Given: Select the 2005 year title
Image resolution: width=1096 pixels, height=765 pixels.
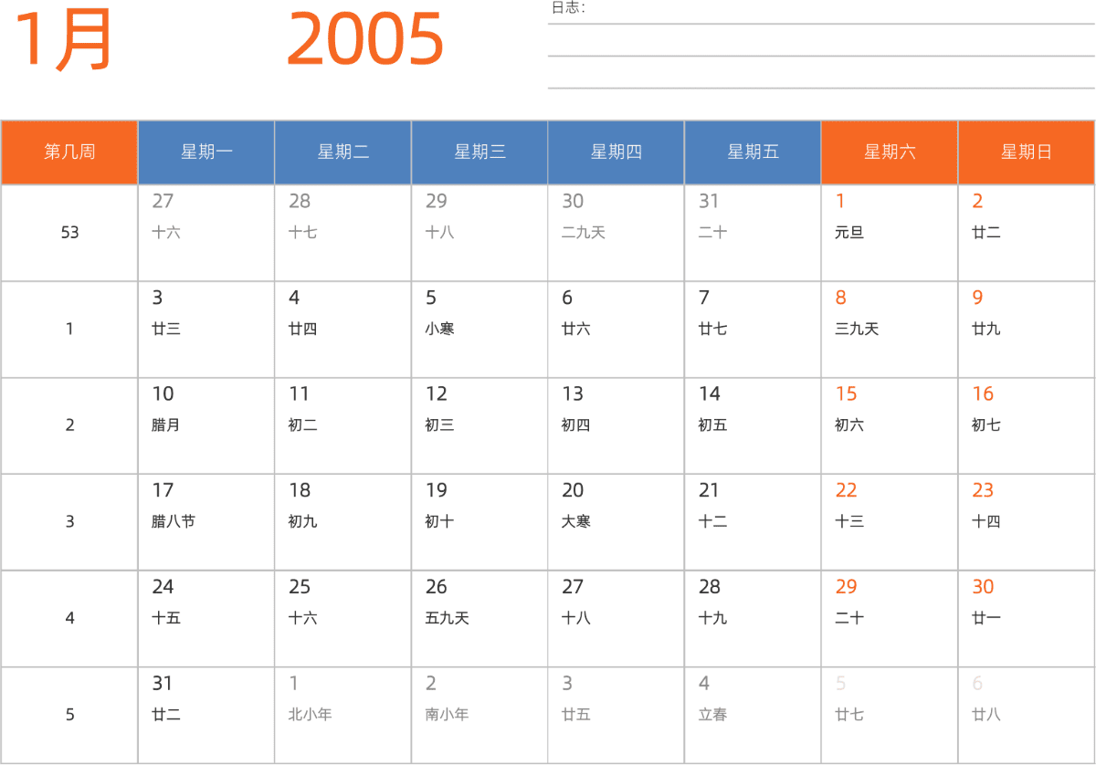Looking at the screenshot, I should tap(365, 40).
